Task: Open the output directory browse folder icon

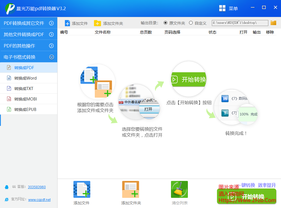Action: pos(273,23)
